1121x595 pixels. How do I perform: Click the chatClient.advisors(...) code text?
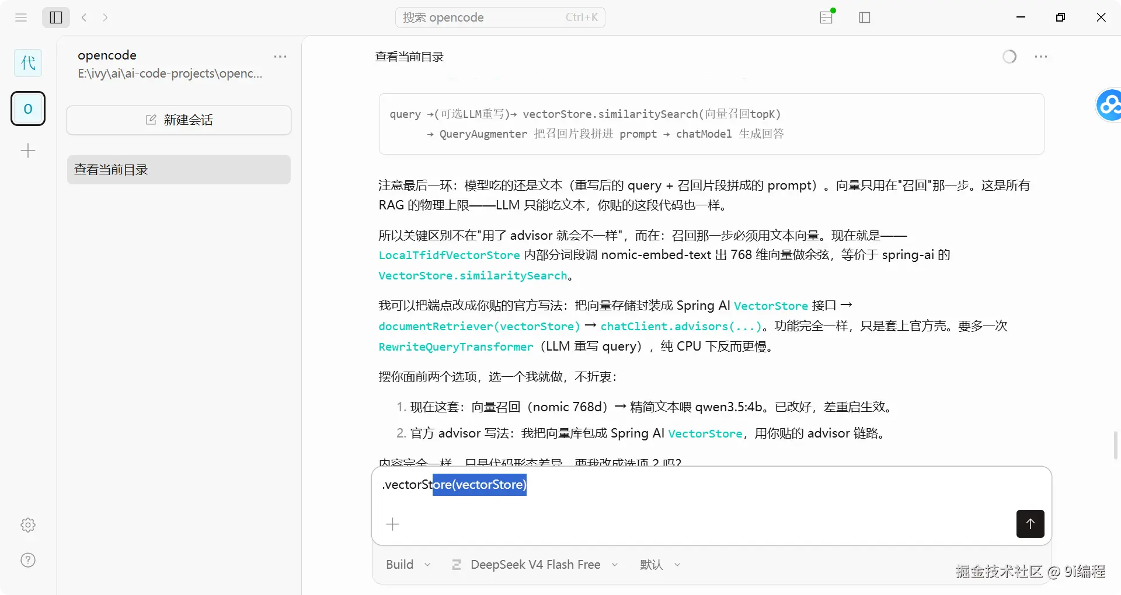[681, 327]
